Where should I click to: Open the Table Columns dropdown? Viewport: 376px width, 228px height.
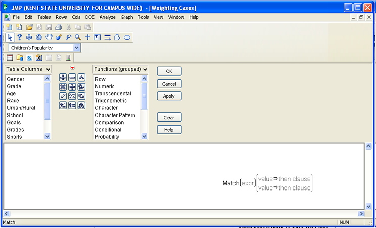click(x=28, y=69)
